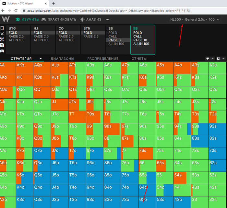Click the 32s hand cell
The image size is (227, 208).
pos(217,202)
